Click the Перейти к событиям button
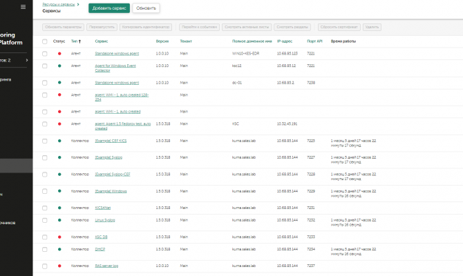This screenshot has height=276, width=463. 199,27
